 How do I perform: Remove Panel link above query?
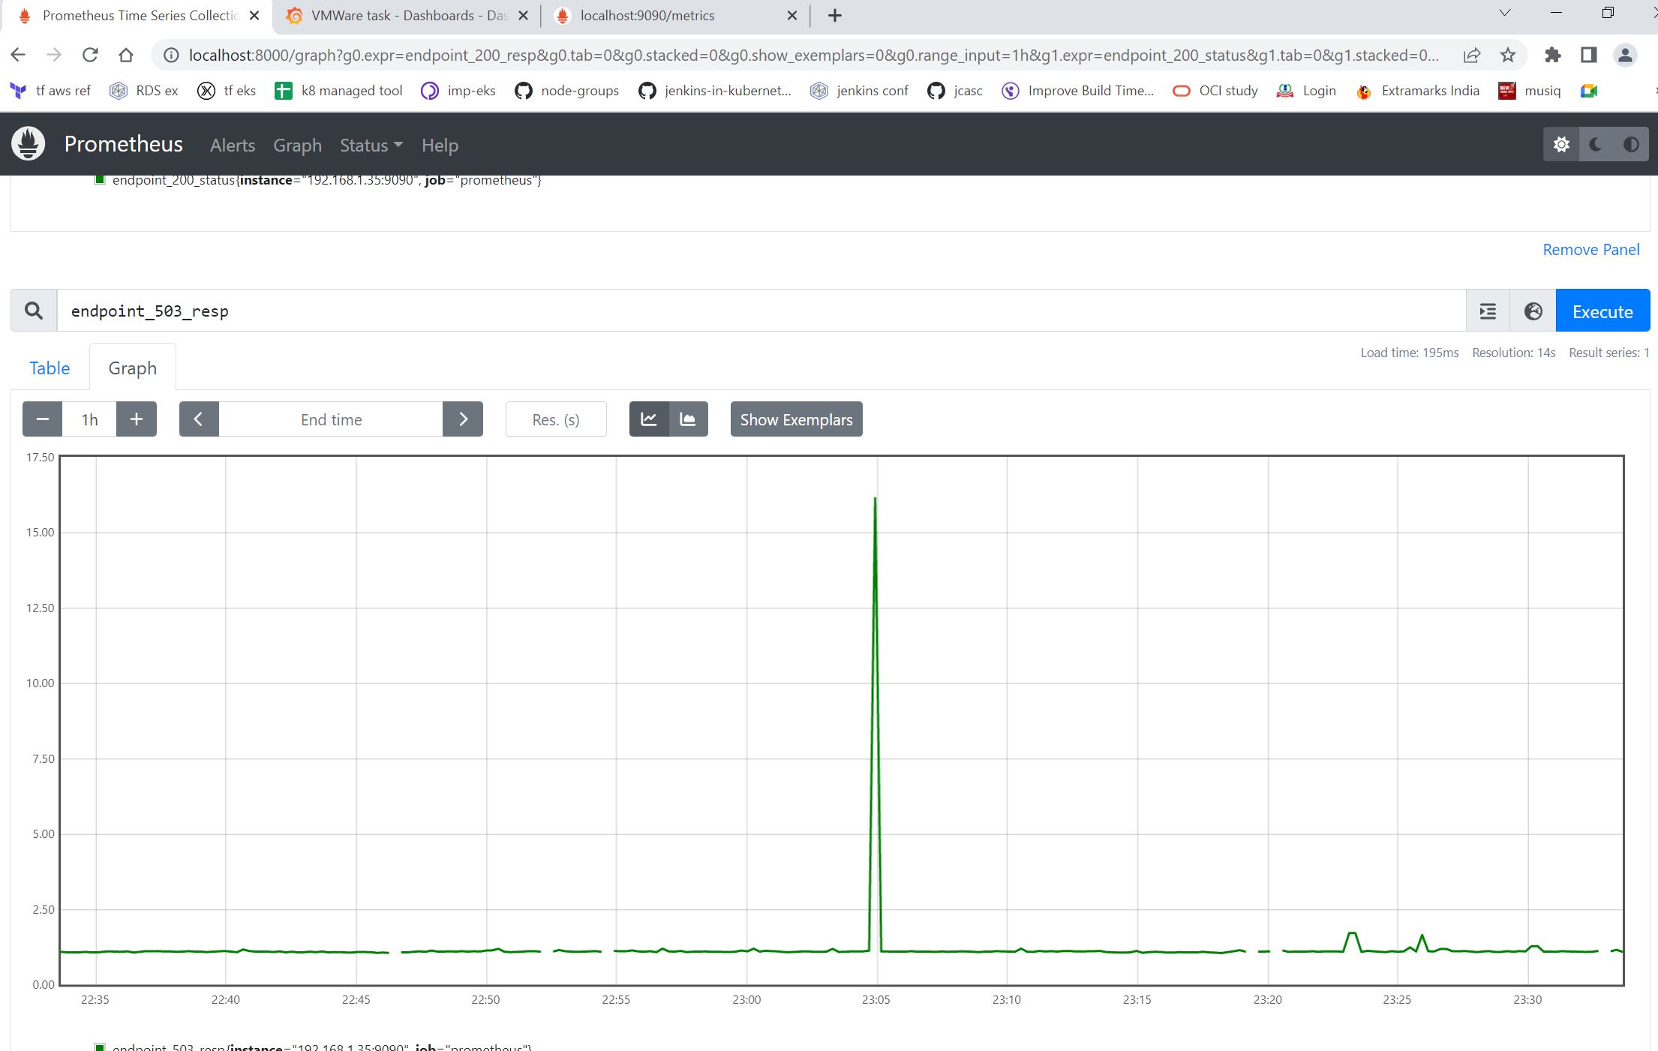(x=1590, y=250)
